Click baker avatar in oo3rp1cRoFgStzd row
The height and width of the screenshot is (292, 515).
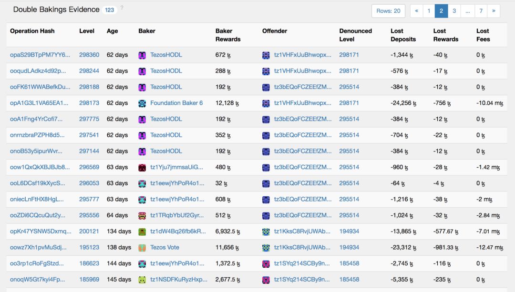pyautogui.click(x=142, y=264)
